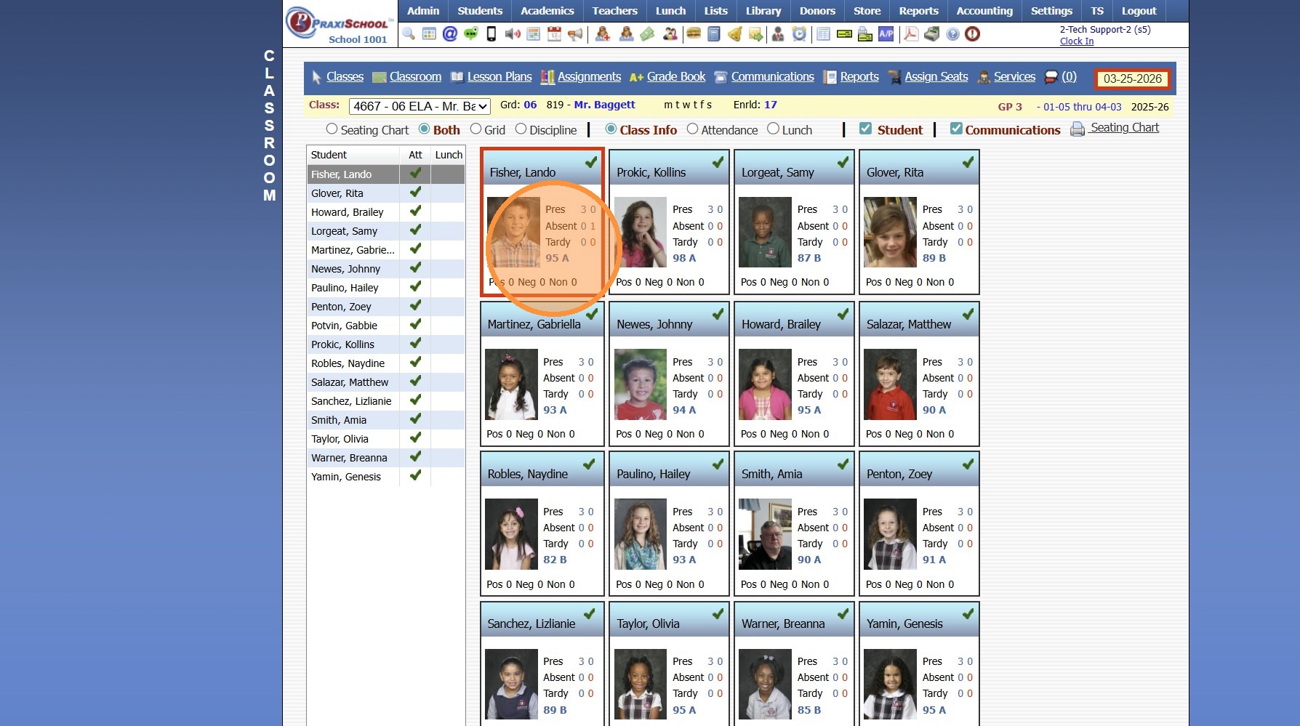Click the magnifying glass search icon

click(x=409, y=34)
